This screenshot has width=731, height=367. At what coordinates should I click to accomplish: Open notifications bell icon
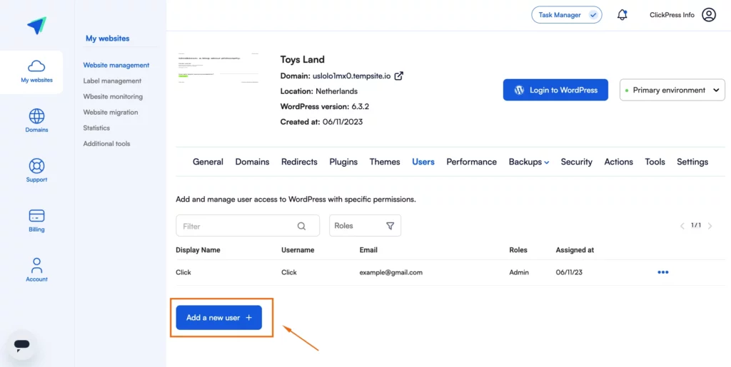622,15
